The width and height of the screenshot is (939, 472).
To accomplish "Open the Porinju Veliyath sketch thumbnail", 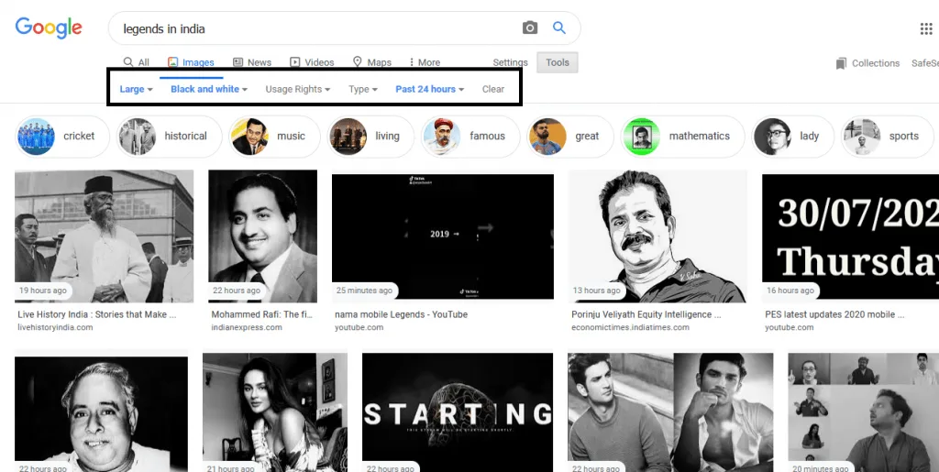I will (x=658, y=236).
